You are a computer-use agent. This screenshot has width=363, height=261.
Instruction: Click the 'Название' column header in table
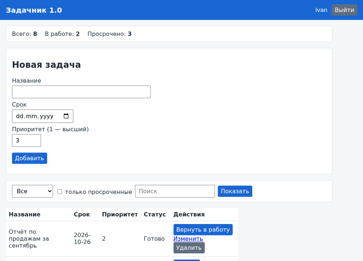click(x=25, y=215)
